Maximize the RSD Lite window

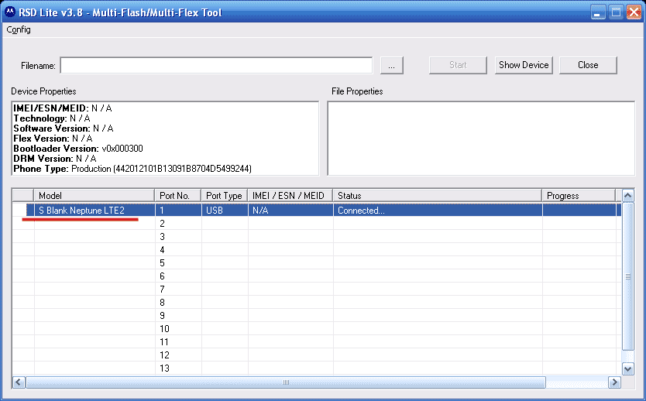coord(616,12)
